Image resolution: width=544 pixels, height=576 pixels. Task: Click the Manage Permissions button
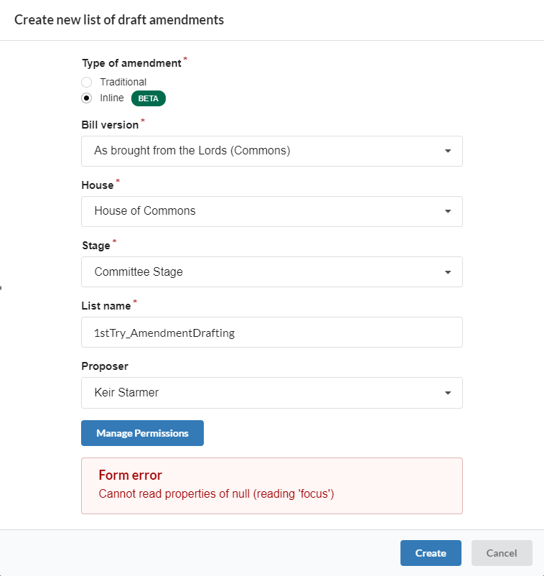(x=142, y=433)
